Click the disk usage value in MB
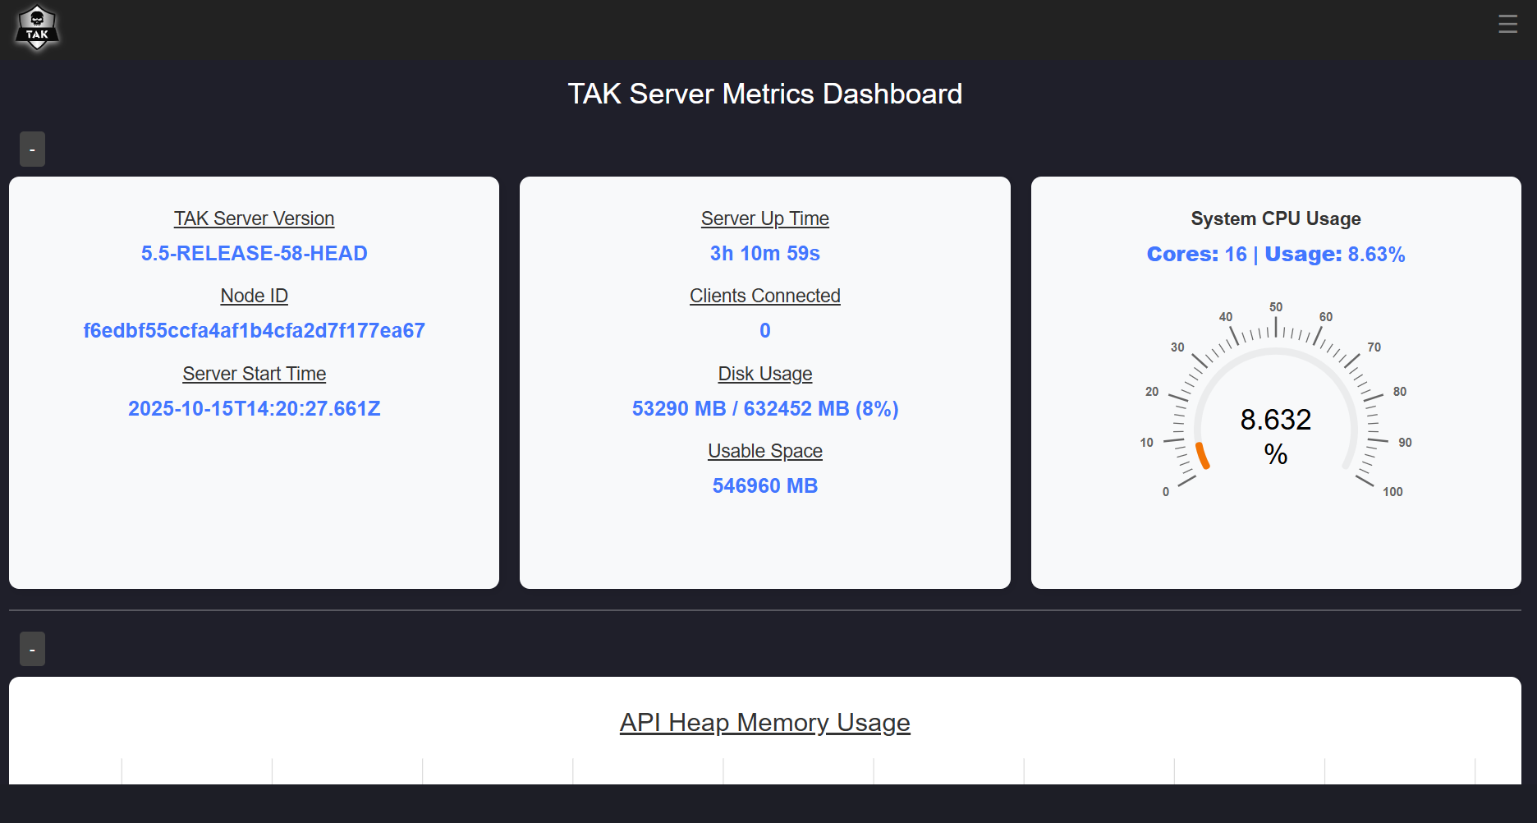The image size is (1537, 823). tap(764, 409)
